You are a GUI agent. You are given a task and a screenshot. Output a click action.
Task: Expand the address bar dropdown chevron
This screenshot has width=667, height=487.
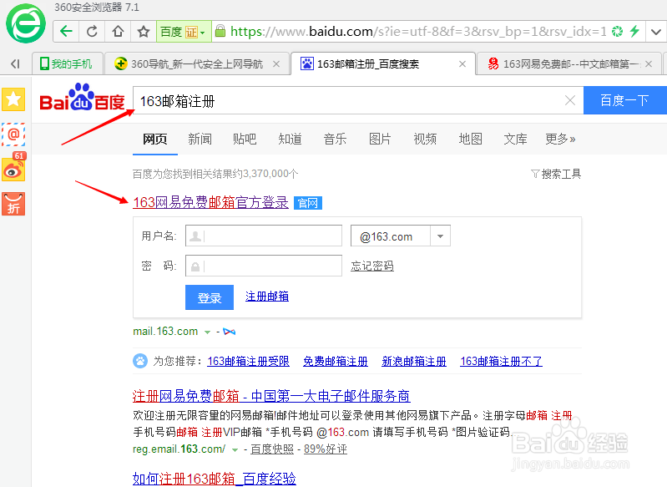tap(656, 32)
